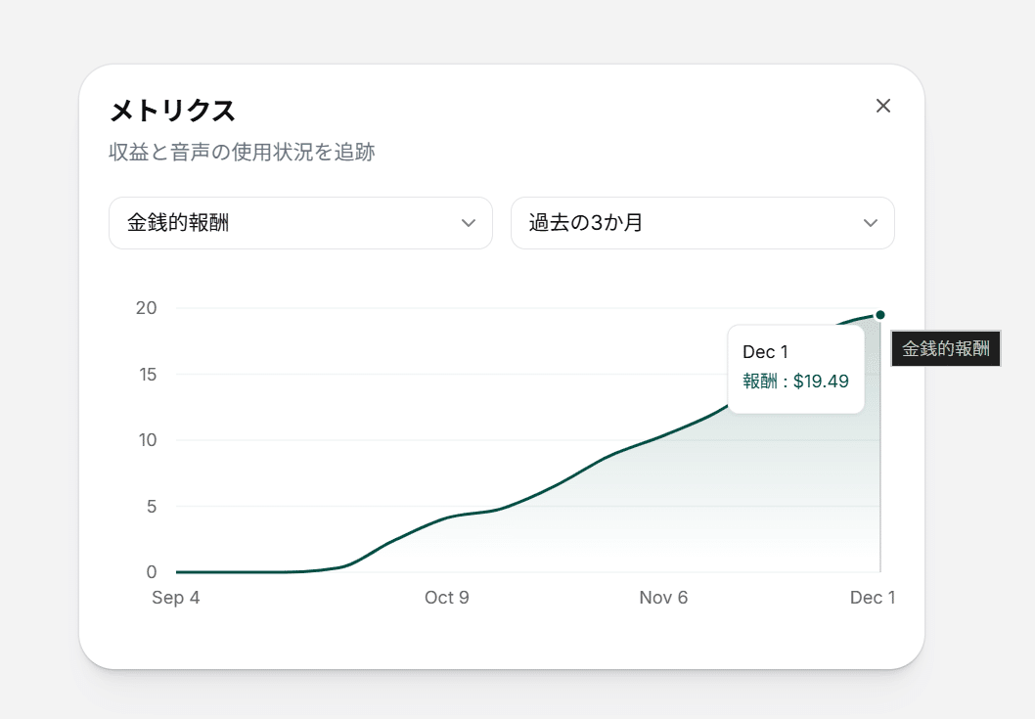Image resolution: width=1035 pixels, height=719 pixels.
Task: Click the メトリクス dialog heading
Action: (x=172, y=112)
